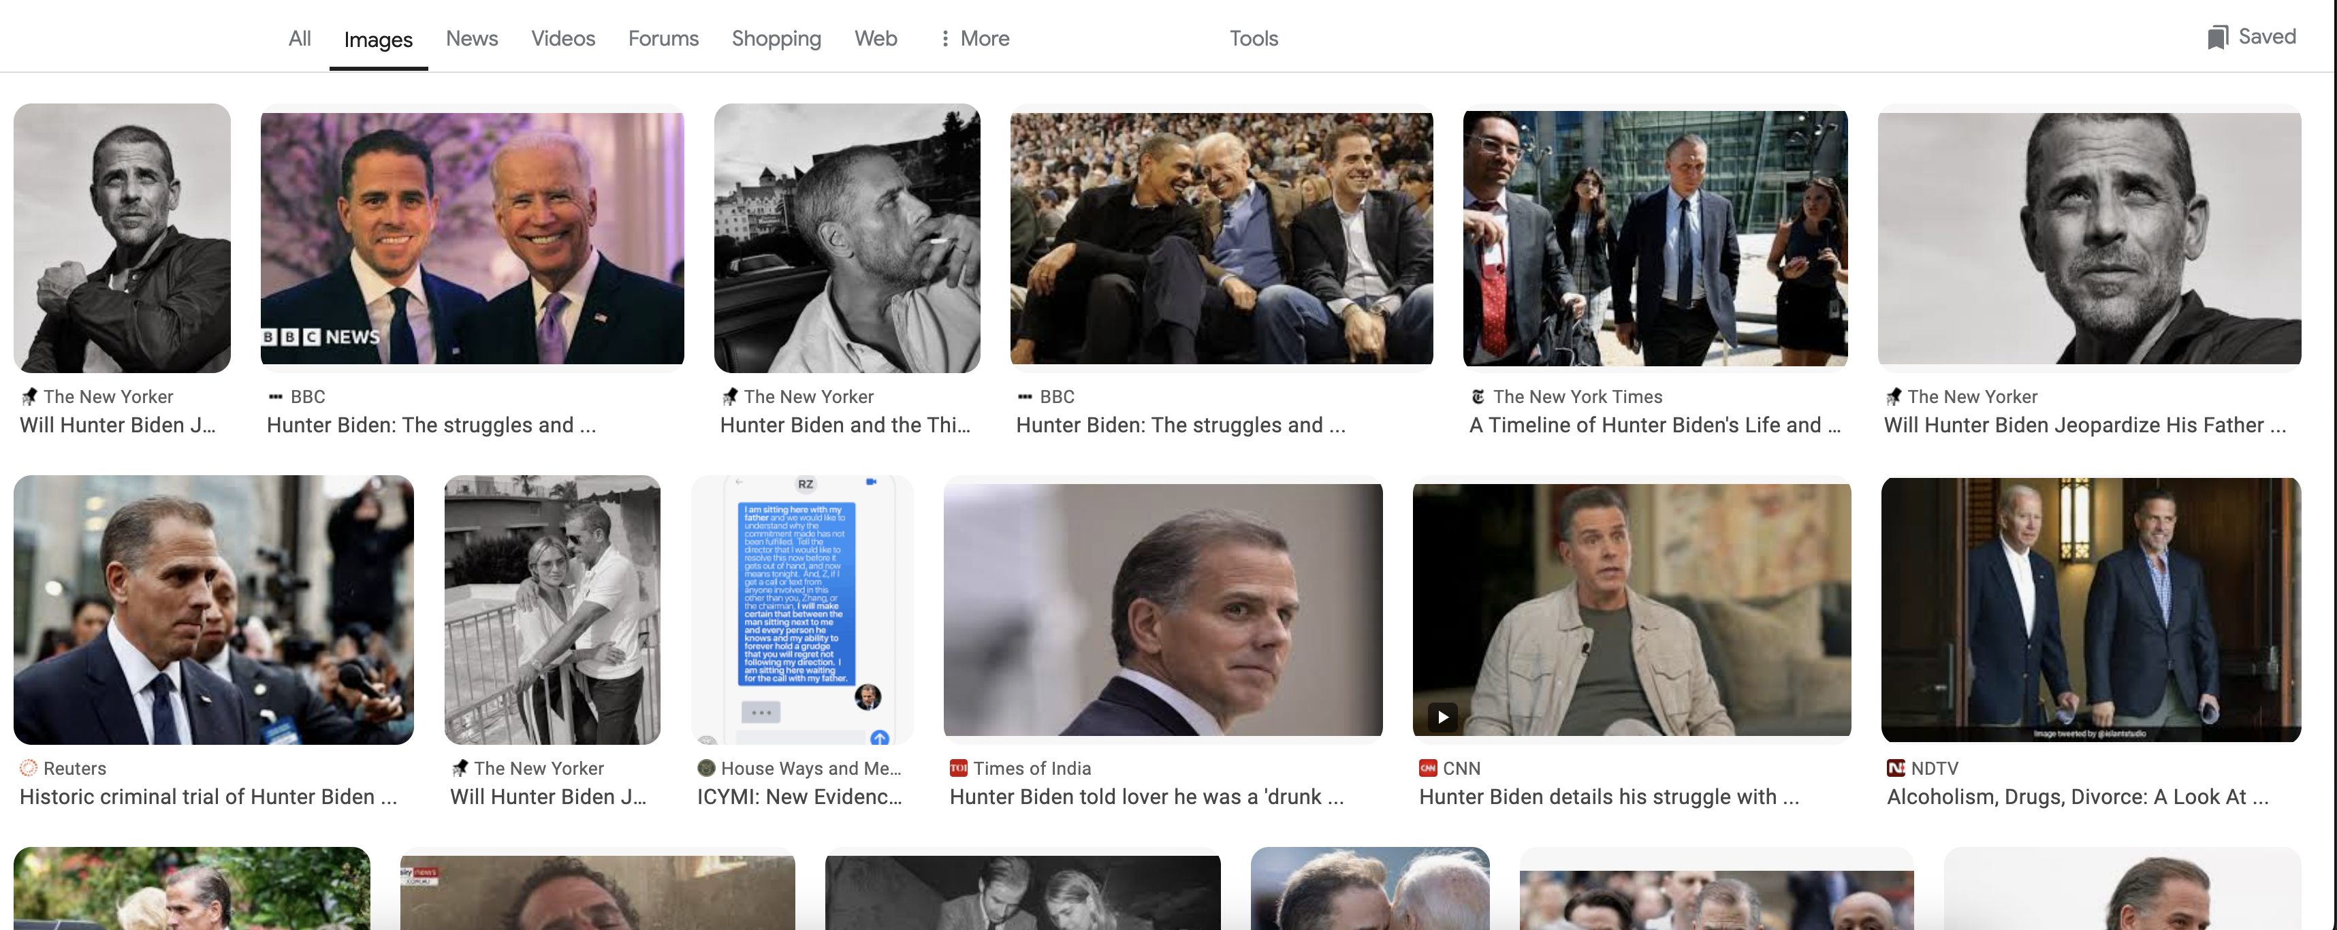Click the CNN source favicon

(1428, 769)
